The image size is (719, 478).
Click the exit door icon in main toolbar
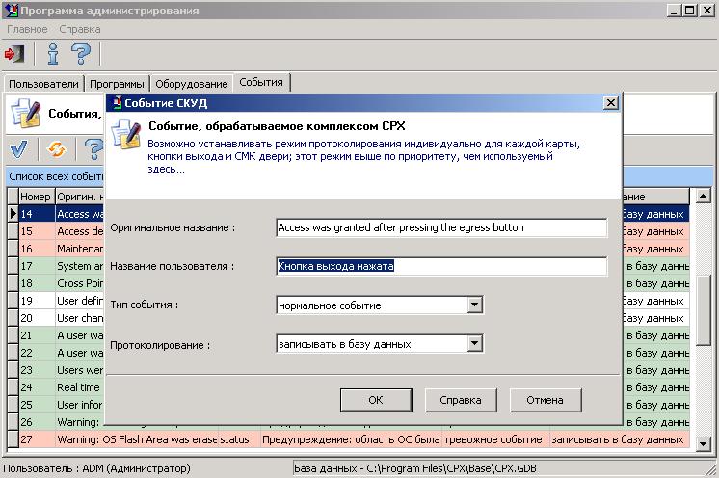14,54
